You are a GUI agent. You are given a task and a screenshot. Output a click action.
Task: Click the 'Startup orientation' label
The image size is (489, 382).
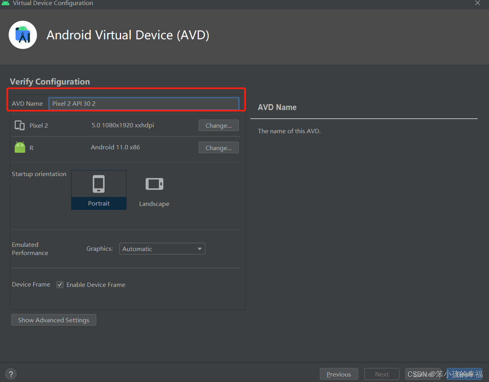point(39,174)
